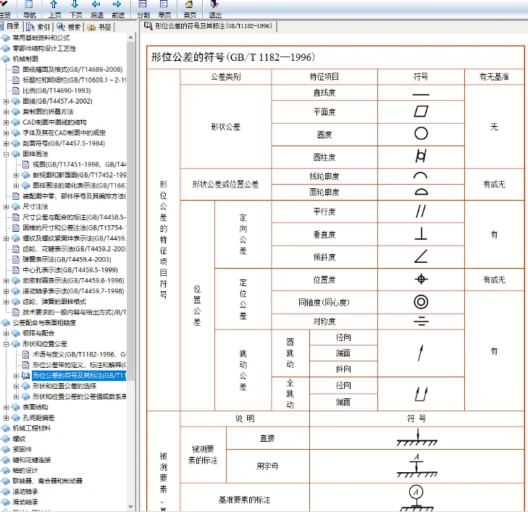Click the book icon beside 滚动轴承 chapter
This screenshot has height=512, width=528.
[6, 492]
